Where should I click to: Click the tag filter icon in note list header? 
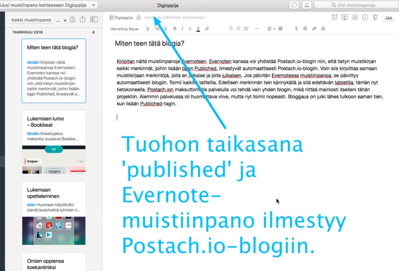click(73, 19)
